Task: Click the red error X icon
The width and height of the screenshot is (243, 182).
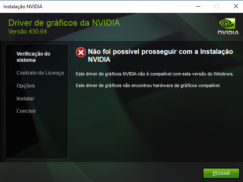Action: [x=81, y=52]
